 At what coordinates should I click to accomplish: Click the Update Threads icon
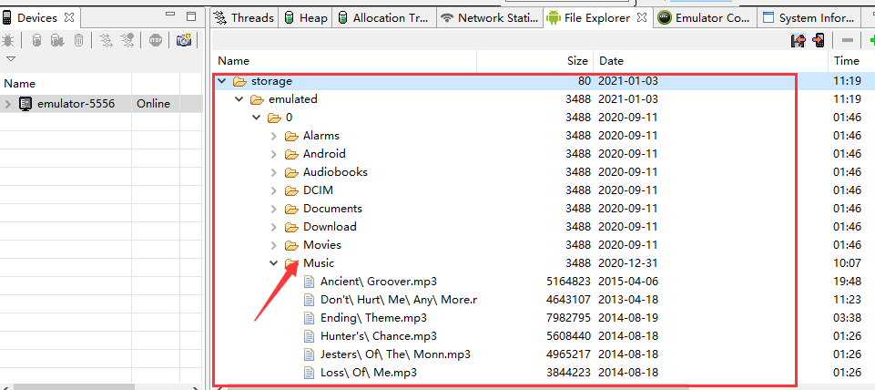[x=106, y=40]
